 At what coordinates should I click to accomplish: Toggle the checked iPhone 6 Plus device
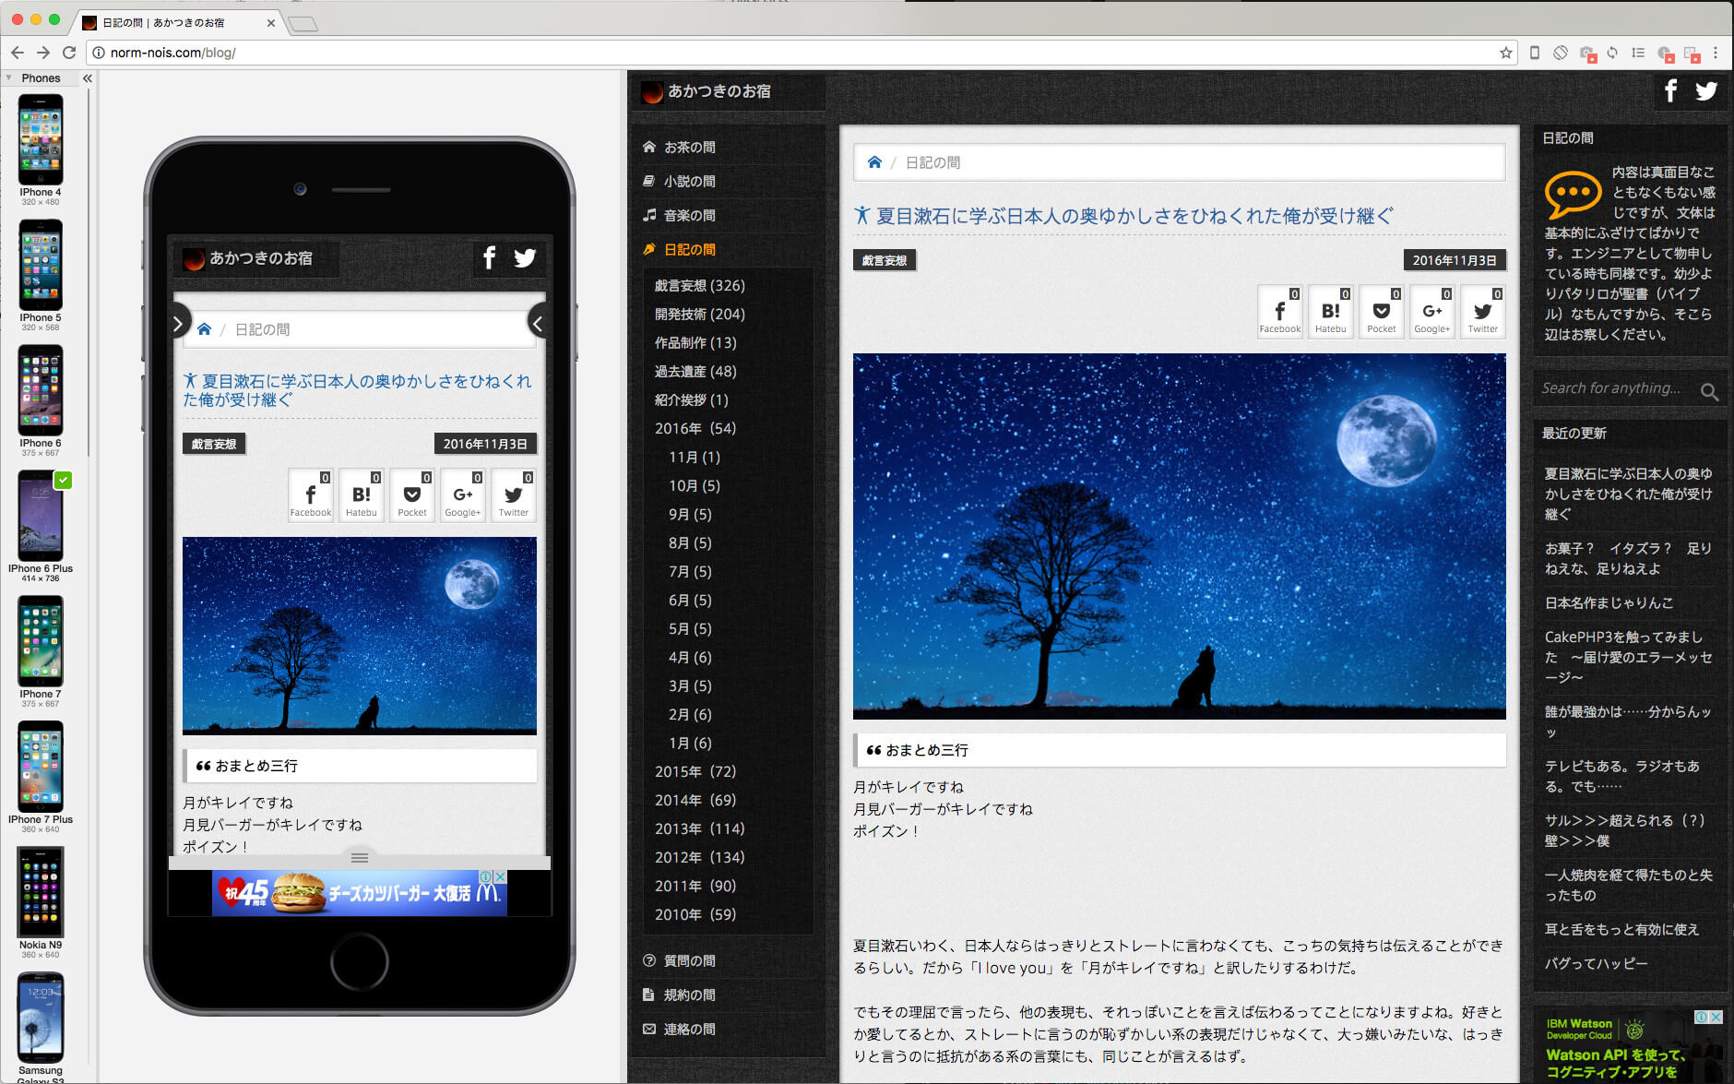(41, 517)
